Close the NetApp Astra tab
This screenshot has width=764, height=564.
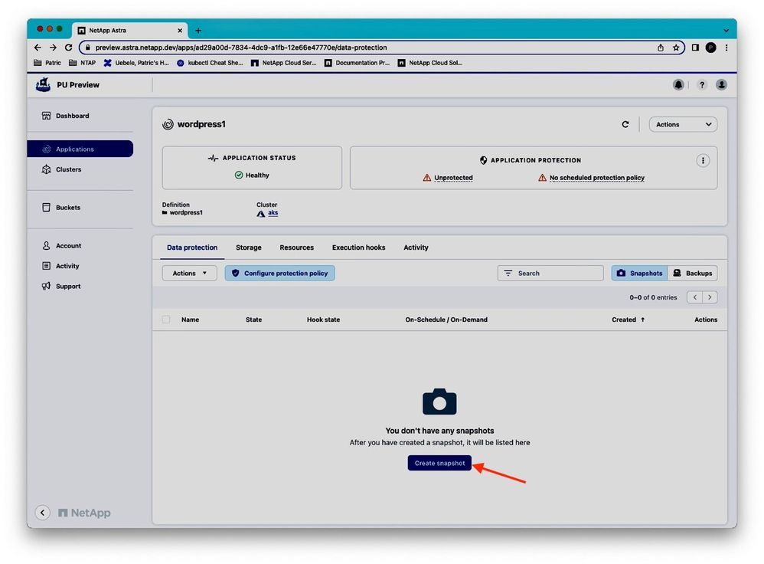tap(180, 30)
